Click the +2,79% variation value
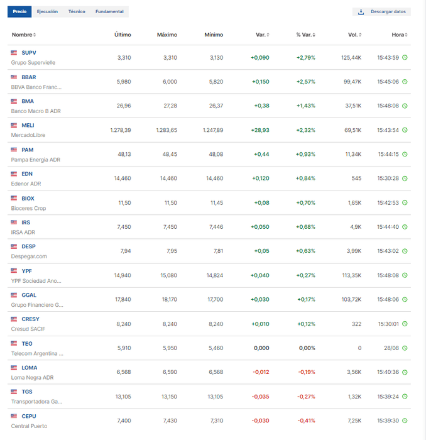Screen dimensions: 426x440 tap(306, 58)
